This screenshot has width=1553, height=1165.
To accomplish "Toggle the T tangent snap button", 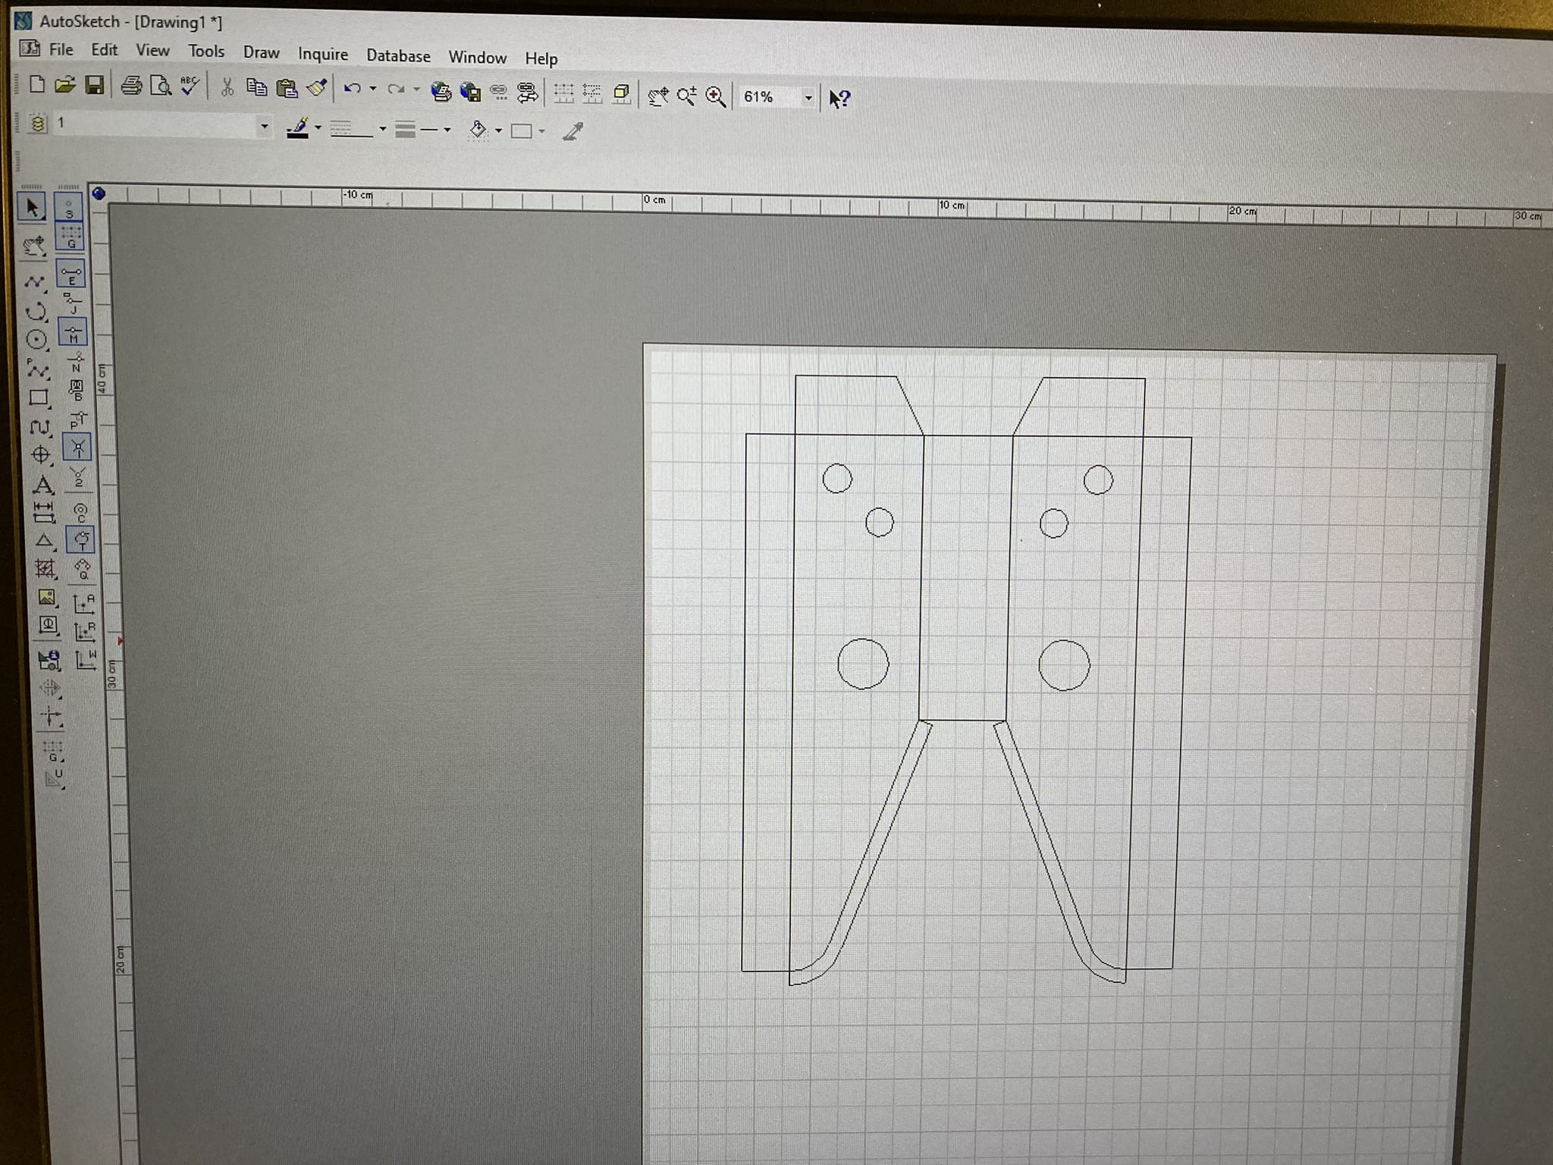I will (x=82, y=540).
